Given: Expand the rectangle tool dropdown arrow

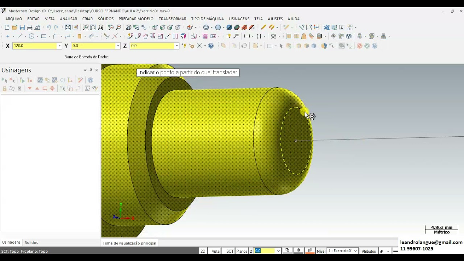Looking at the screenshot, I should [x=49, y=36].
